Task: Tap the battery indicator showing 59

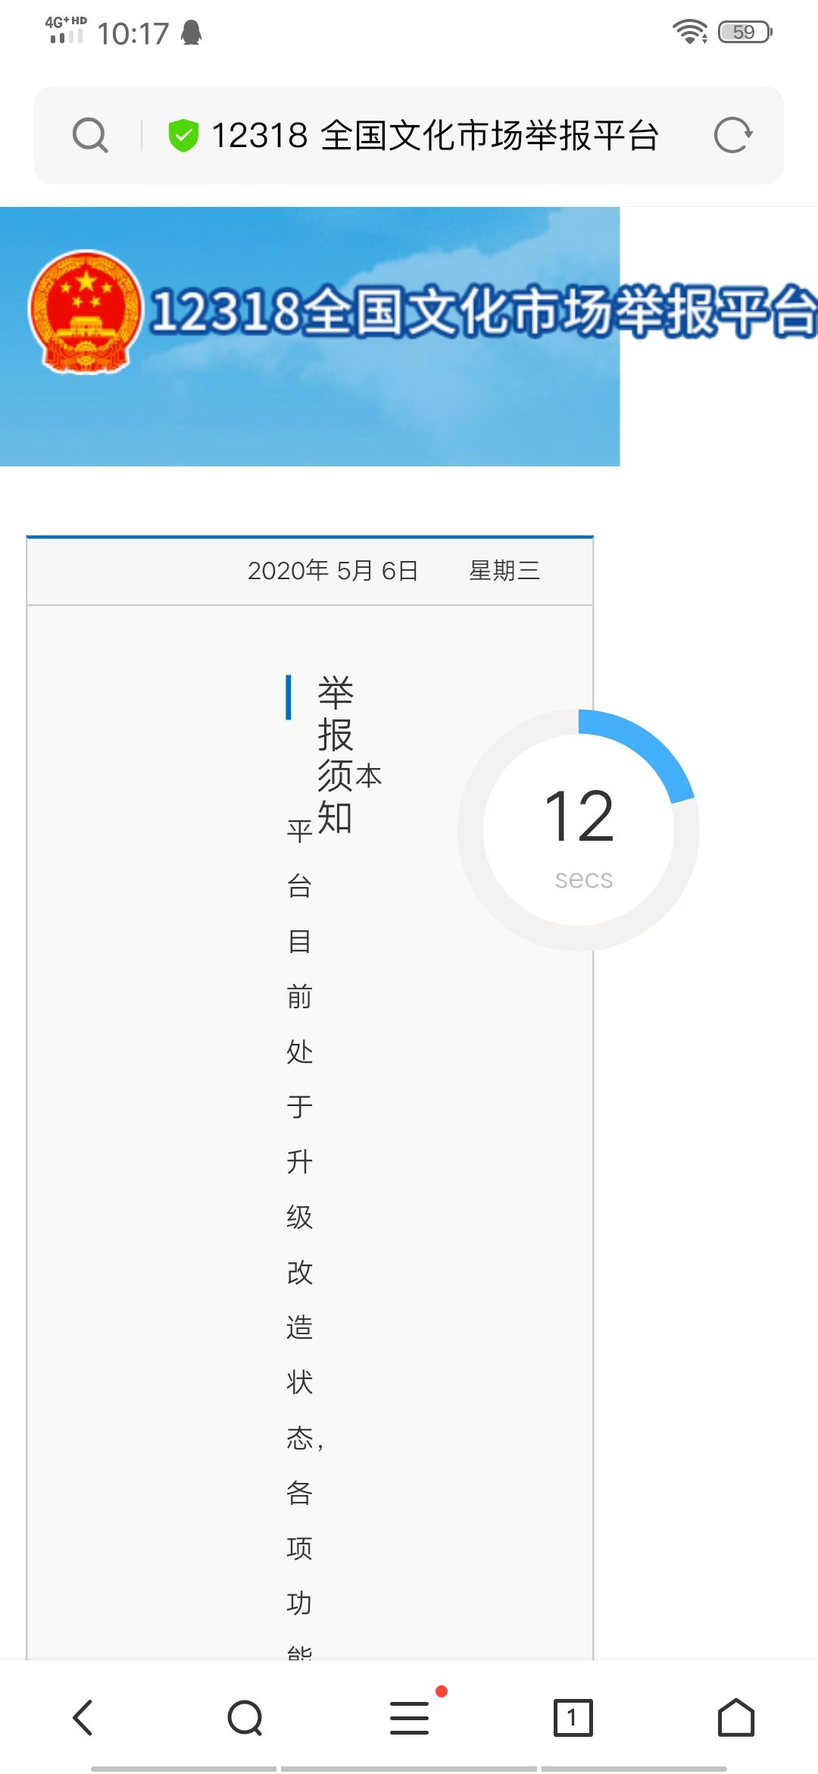Action: [x=745, y=32]
